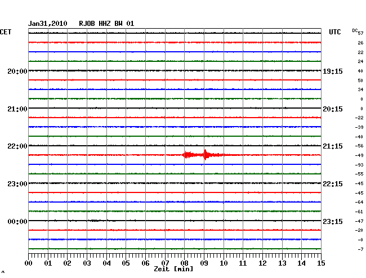Click the station label RJOB HHZ BW 01
Image resolution: width=366 pixels, height=278 pixels.
tap(106, 24)
